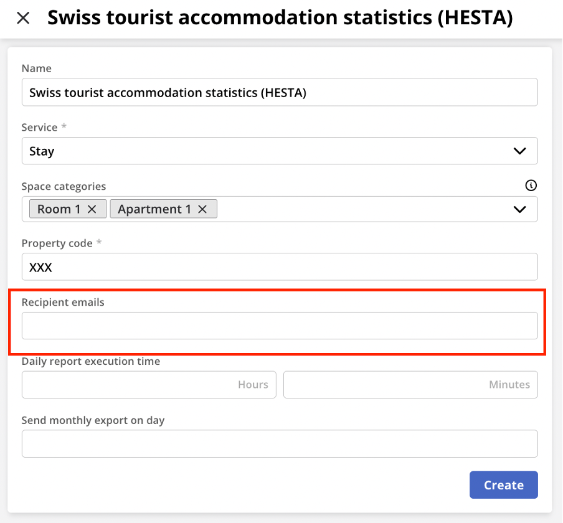Close the HESTA dialog
The height and width of the screenshot is (523, 563).
coord(23,18)
